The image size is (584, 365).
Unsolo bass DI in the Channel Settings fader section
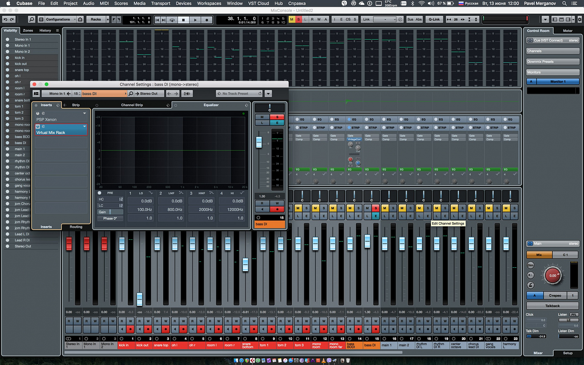(x=277, y=117)
